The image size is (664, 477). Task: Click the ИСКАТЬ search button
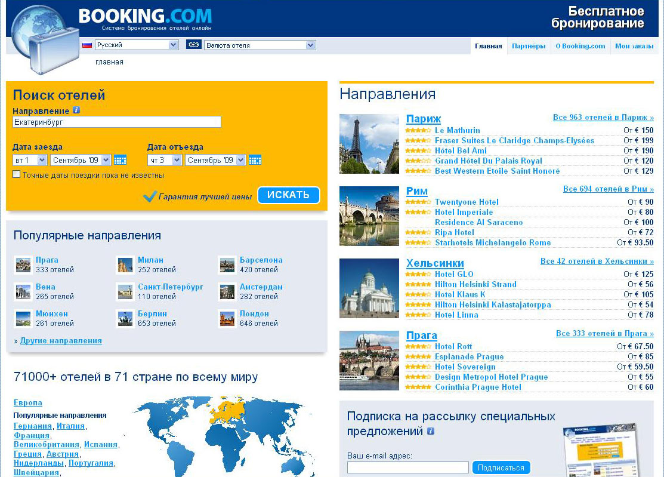288,195
